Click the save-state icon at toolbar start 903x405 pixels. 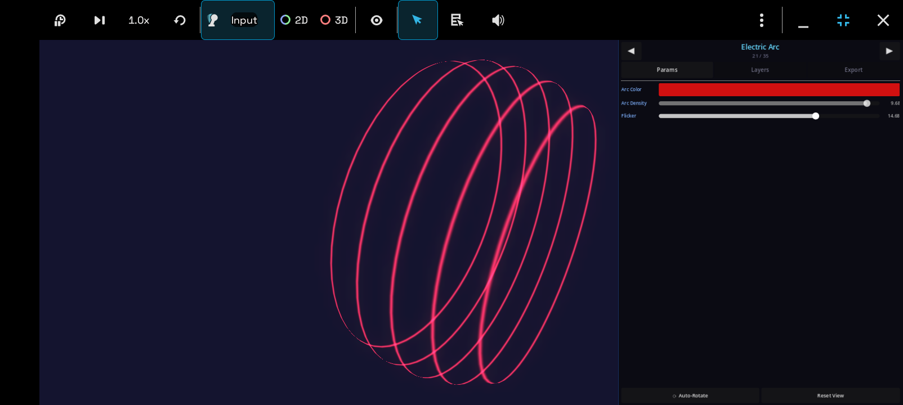[60, 20]
